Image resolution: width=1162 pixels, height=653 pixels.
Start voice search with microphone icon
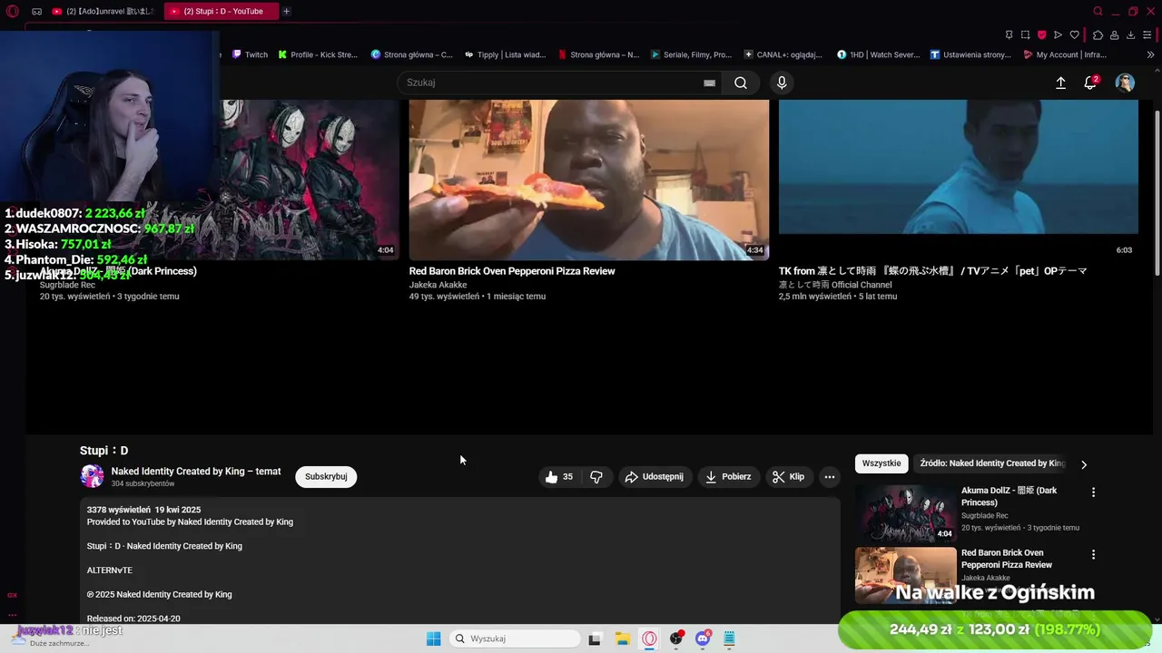[x=782, y=83]
